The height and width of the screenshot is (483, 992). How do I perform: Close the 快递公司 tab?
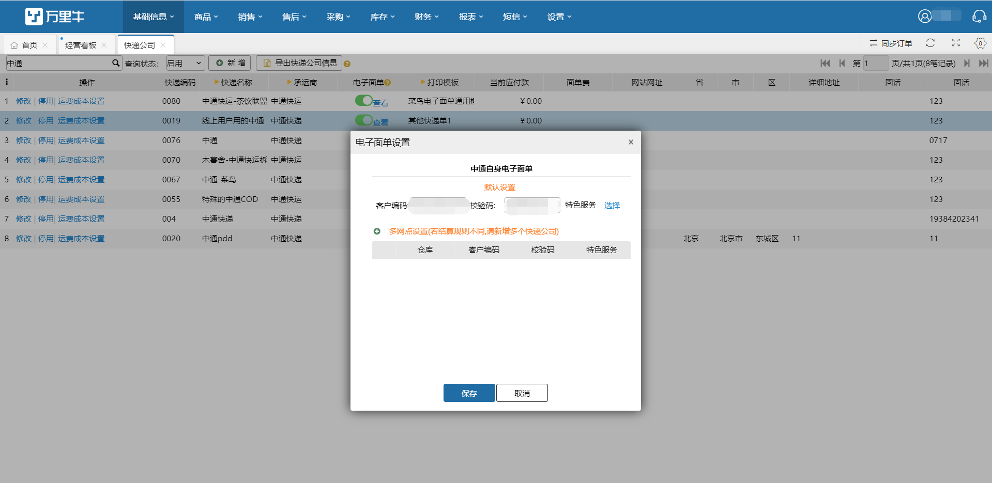[x=163, y=45]
